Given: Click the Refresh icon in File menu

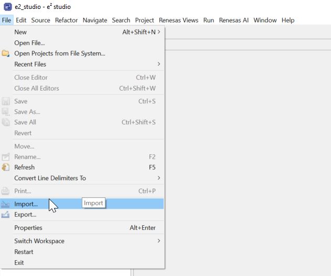Looking at the screenshot, I should pos(5,167).
